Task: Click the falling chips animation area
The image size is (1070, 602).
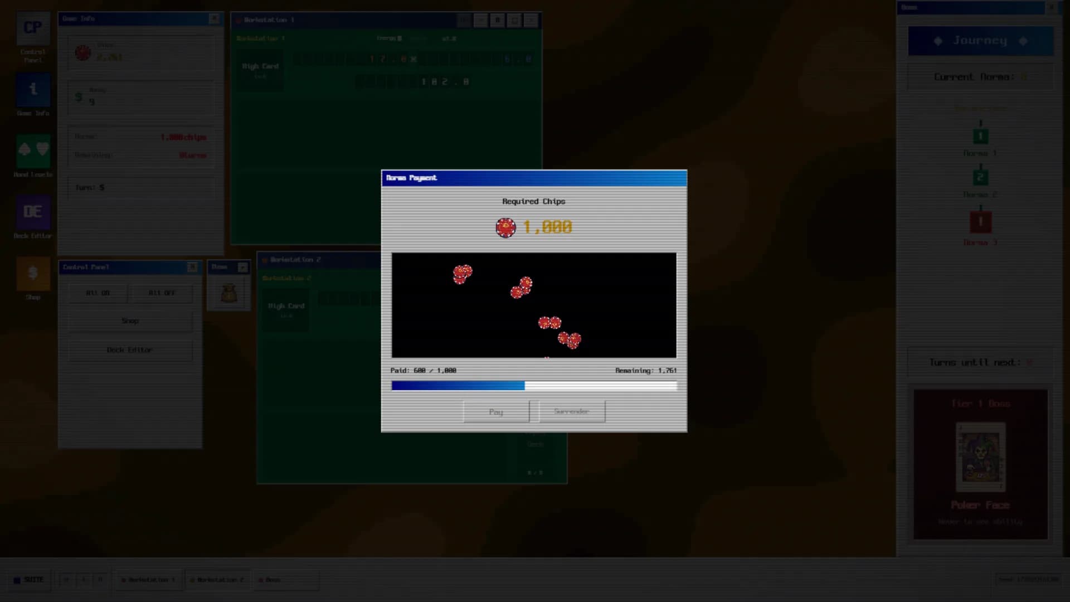Action: point(534,305)
